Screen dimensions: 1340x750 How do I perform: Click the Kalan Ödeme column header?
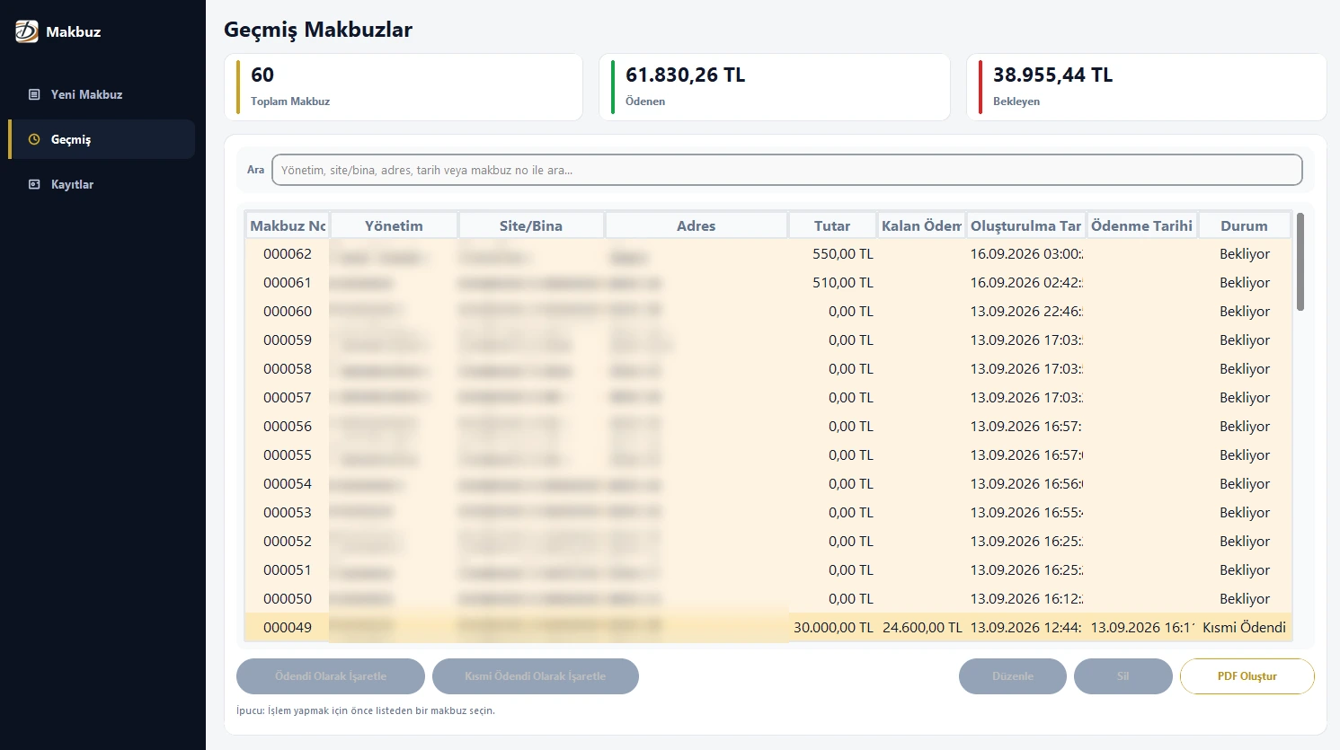point(921,225)
